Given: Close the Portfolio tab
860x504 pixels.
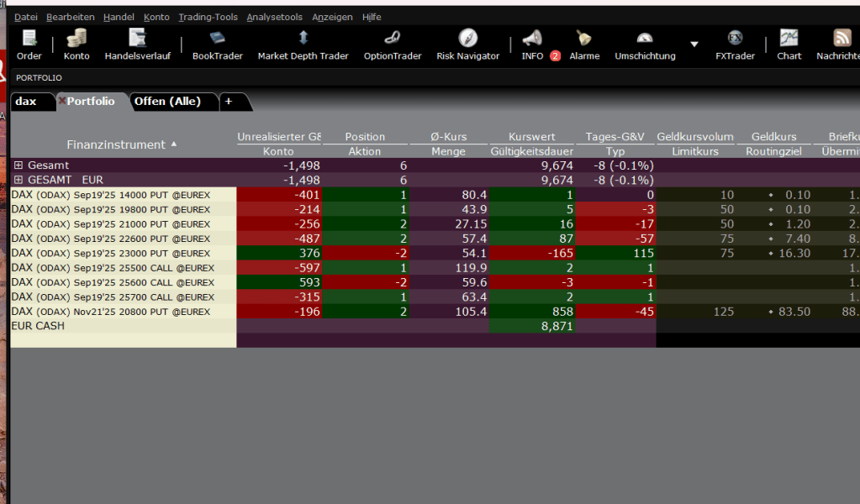Looking at the screenshot, I should point(61,101).
